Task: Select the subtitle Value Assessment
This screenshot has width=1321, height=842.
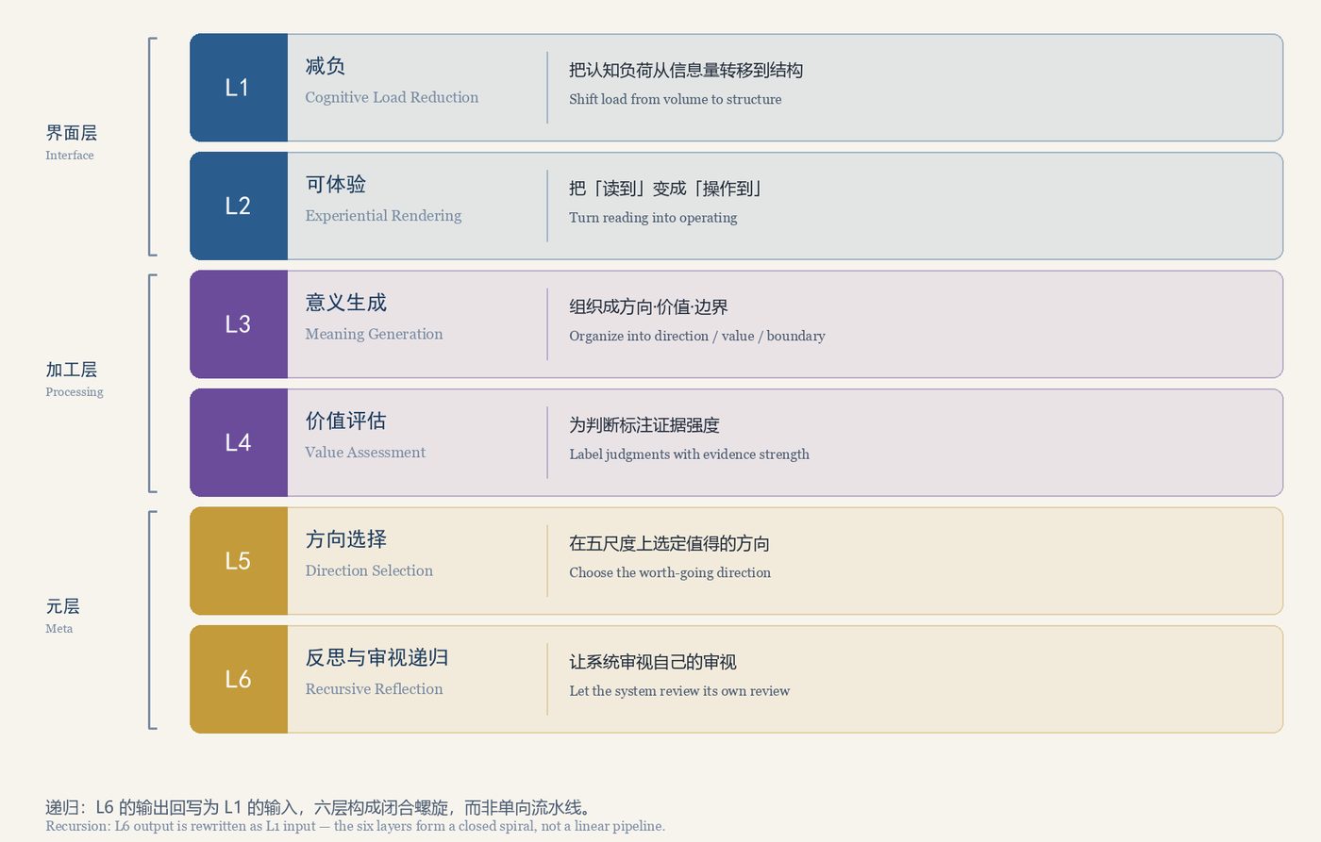Action: (x=365, y=453)
